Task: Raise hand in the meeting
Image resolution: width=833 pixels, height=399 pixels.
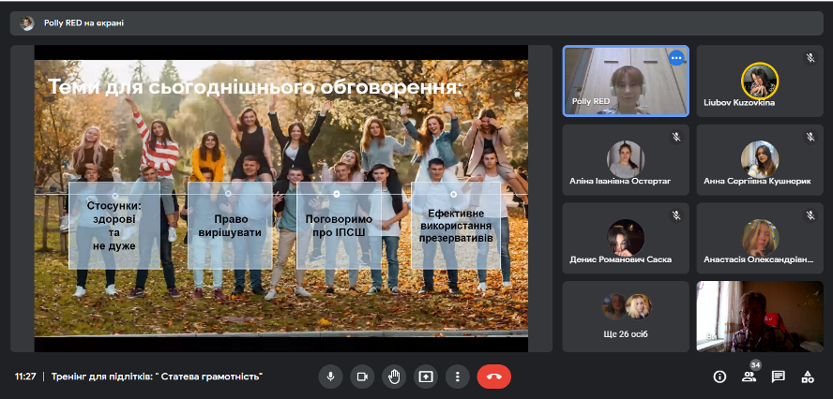Action: 394,377
